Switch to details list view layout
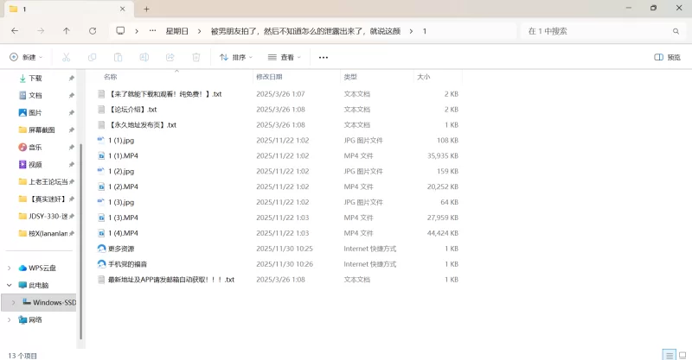The image size is (692, 360). click(x=667, y=355)
